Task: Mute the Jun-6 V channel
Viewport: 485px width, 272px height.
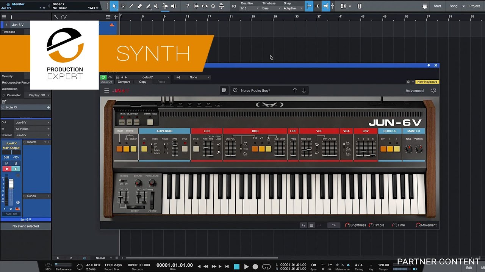Action: pos(7,163)
